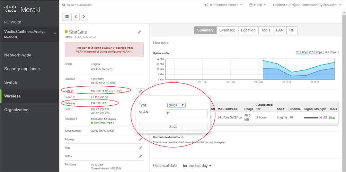Screen dimensions: 346x172
Task: Click the 17.8 Kbps download traffic legend
Action: [x=316, y=52]
